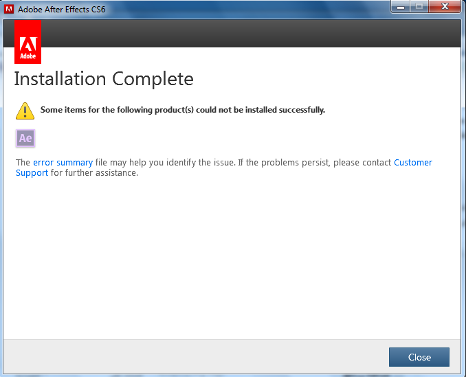The image size is (466, 377).
Task: Click the red Adobe logo
Action: (28, 42)
